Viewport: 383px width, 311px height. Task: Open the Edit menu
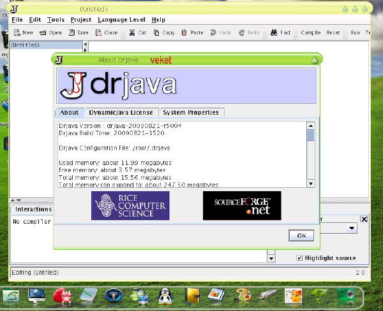click(35, 20)
